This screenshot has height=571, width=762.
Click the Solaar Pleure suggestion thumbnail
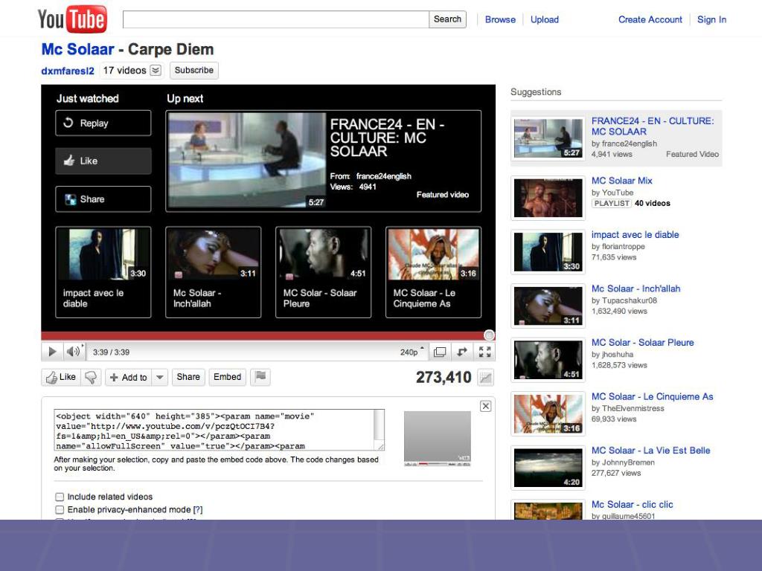coord(548,360)
